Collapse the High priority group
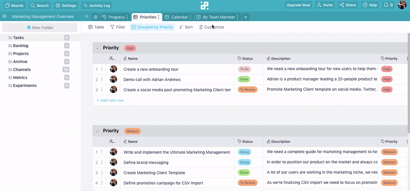The width and height of the screenshot is (410, 191). click(97, 48)
